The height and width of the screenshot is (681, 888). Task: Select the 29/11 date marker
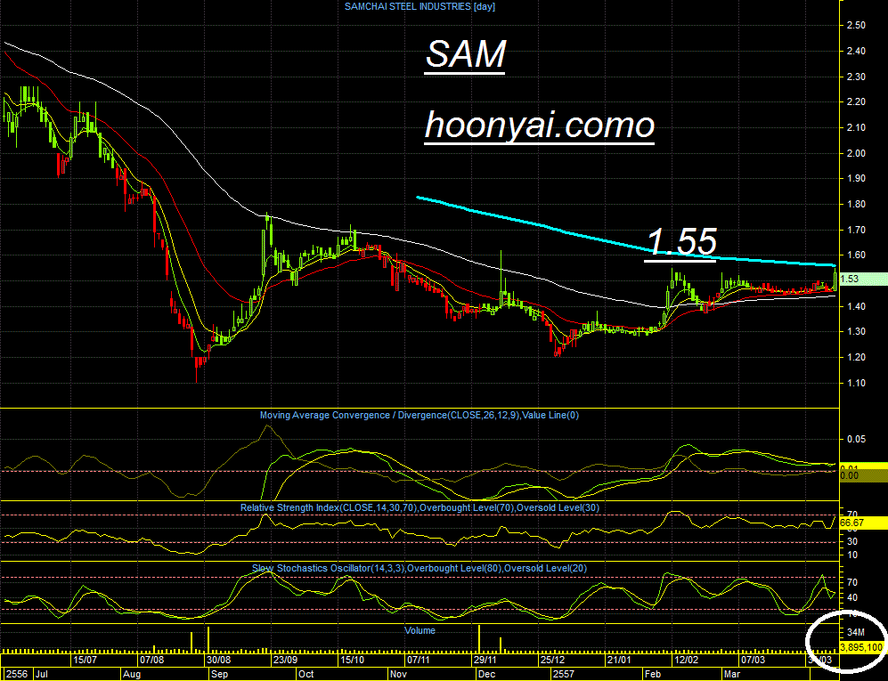click(485, 660)
